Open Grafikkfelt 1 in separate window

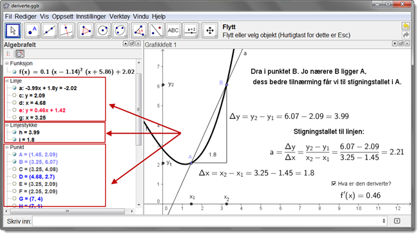pyautogui.click(x=401, y=44)
